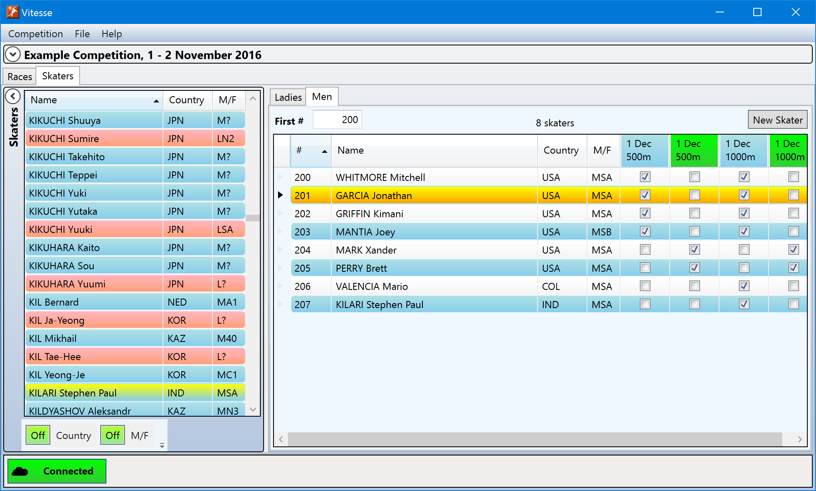Expand the competition header with the circled chevron
This screenshot has width=816, height=491.
pos(13,54)
